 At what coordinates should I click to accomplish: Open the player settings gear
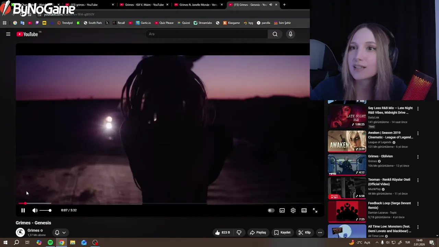[x=293, y=210]
